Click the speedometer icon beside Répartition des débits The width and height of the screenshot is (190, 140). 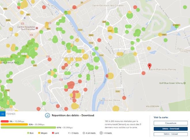(x=48, y=115)
